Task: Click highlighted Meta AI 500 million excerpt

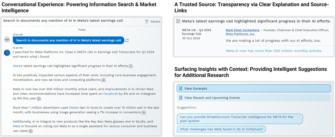Action: click(274, 51)
